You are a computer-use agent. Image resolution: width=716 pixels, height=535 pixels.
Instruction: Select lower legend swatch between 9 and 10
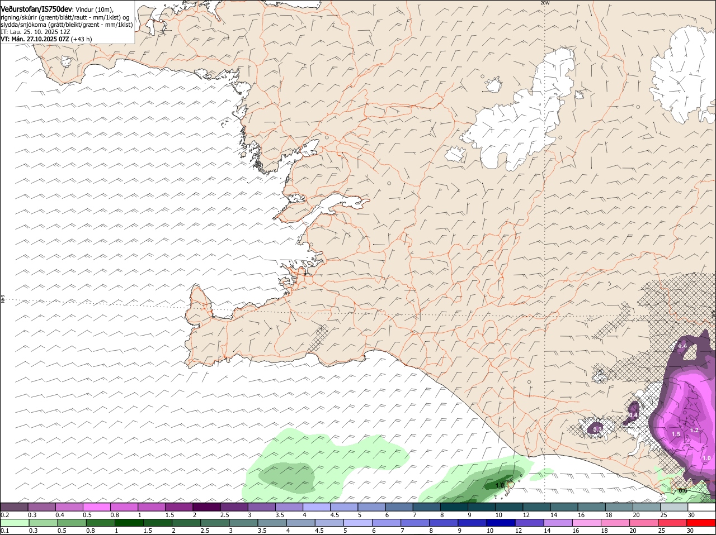click(x=471, y=523)
